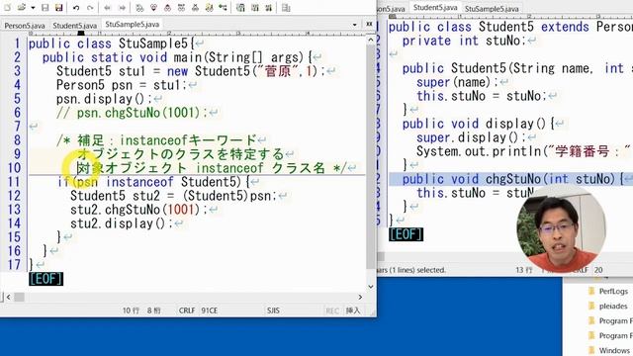Click the horizontal scrollbar right arrow

coord(360,297)
